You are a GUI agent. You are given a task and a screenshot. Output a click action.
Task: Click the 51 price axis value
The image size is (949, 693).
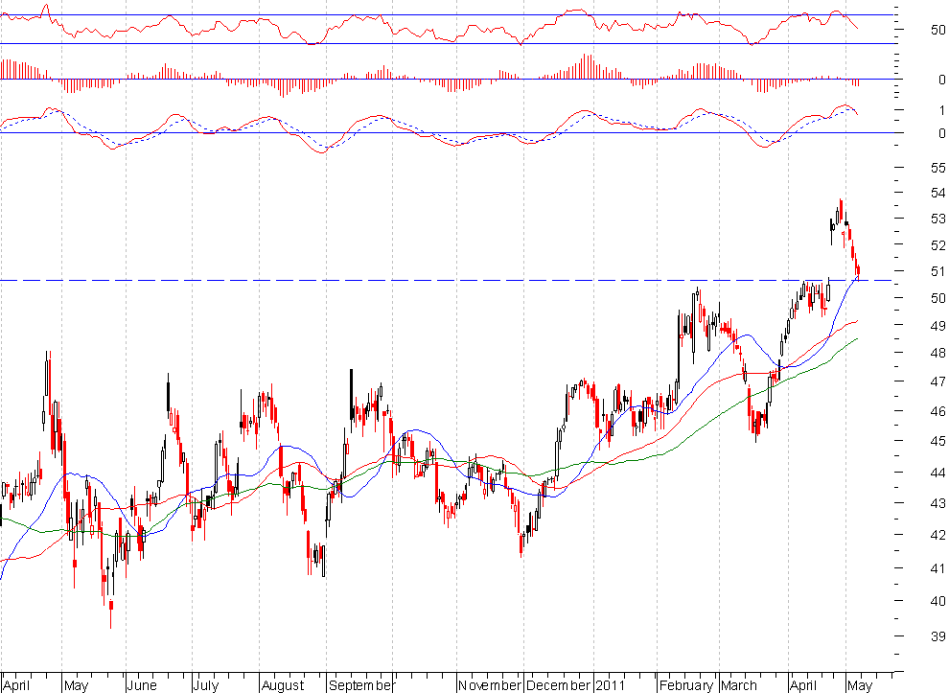(x=938, y=271)
